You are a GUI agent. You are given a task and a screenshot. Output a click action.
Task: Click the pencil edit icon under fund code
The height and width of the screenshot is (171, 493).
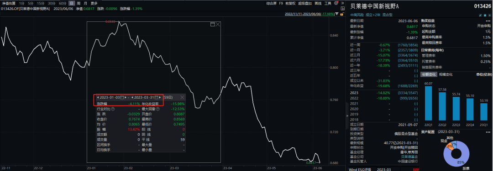coord(480,15)
